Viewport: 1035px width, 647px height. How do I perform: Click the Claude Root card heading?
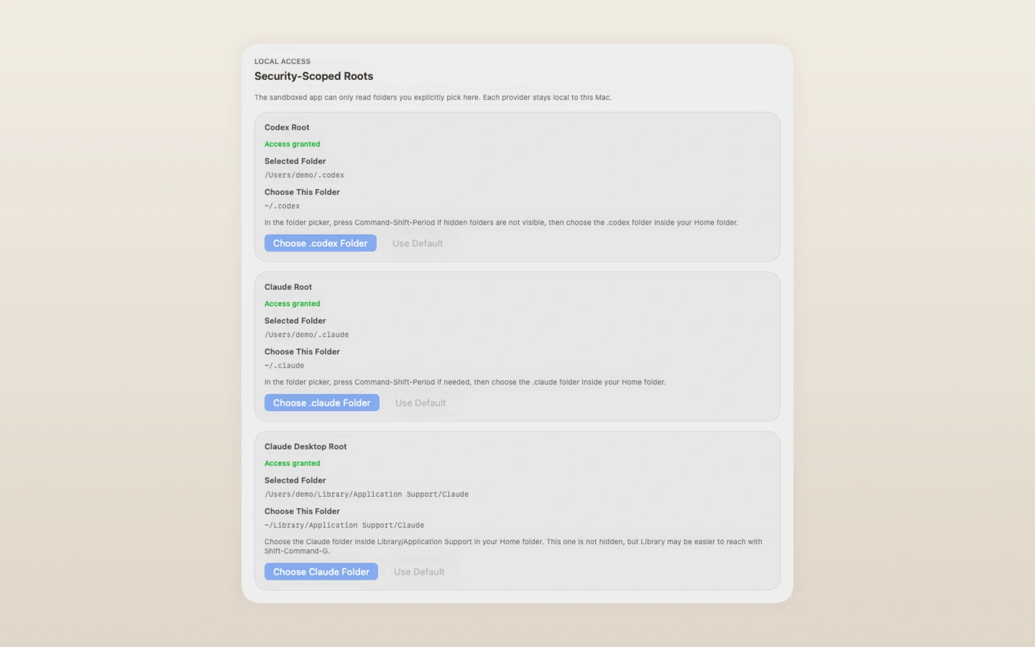(x=288, y=287)
